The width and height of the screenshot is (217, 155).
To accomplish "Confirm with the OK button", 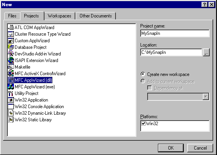I will pos(171,148).
